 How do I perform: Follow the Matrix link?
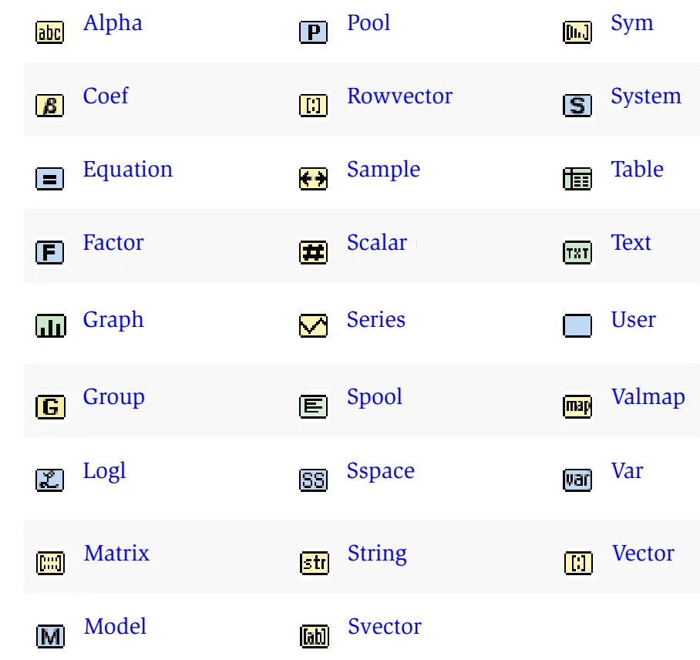point(116,554)
